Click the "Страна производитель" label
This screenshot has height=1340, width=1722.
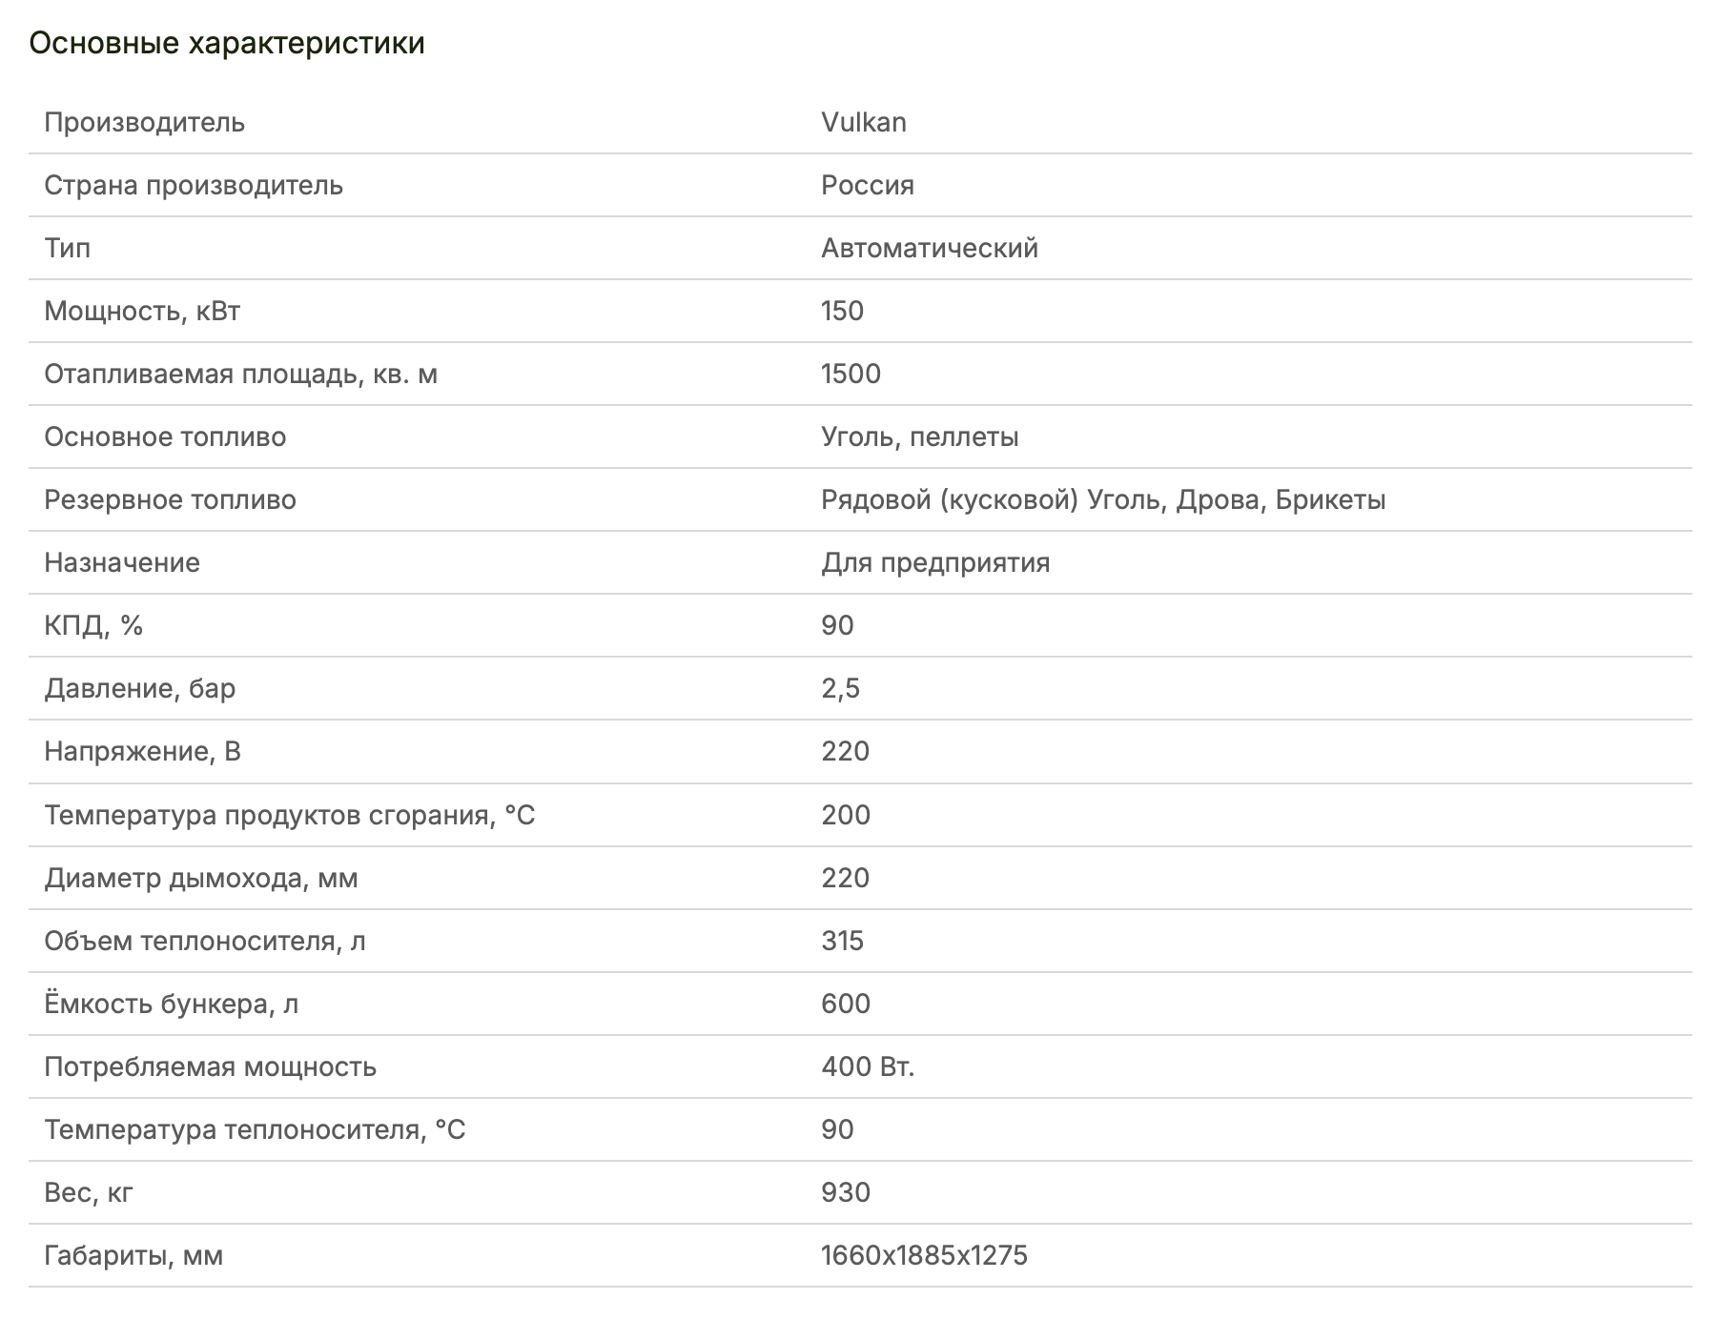click(x=193, y=185)
